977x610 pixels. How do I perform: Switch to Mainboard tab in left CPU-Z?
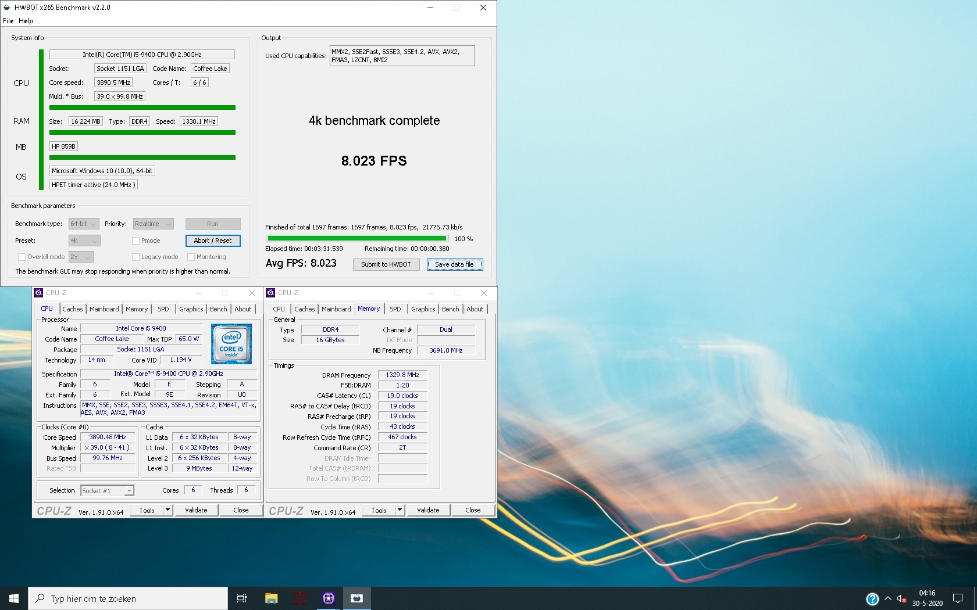click(104, 309)
